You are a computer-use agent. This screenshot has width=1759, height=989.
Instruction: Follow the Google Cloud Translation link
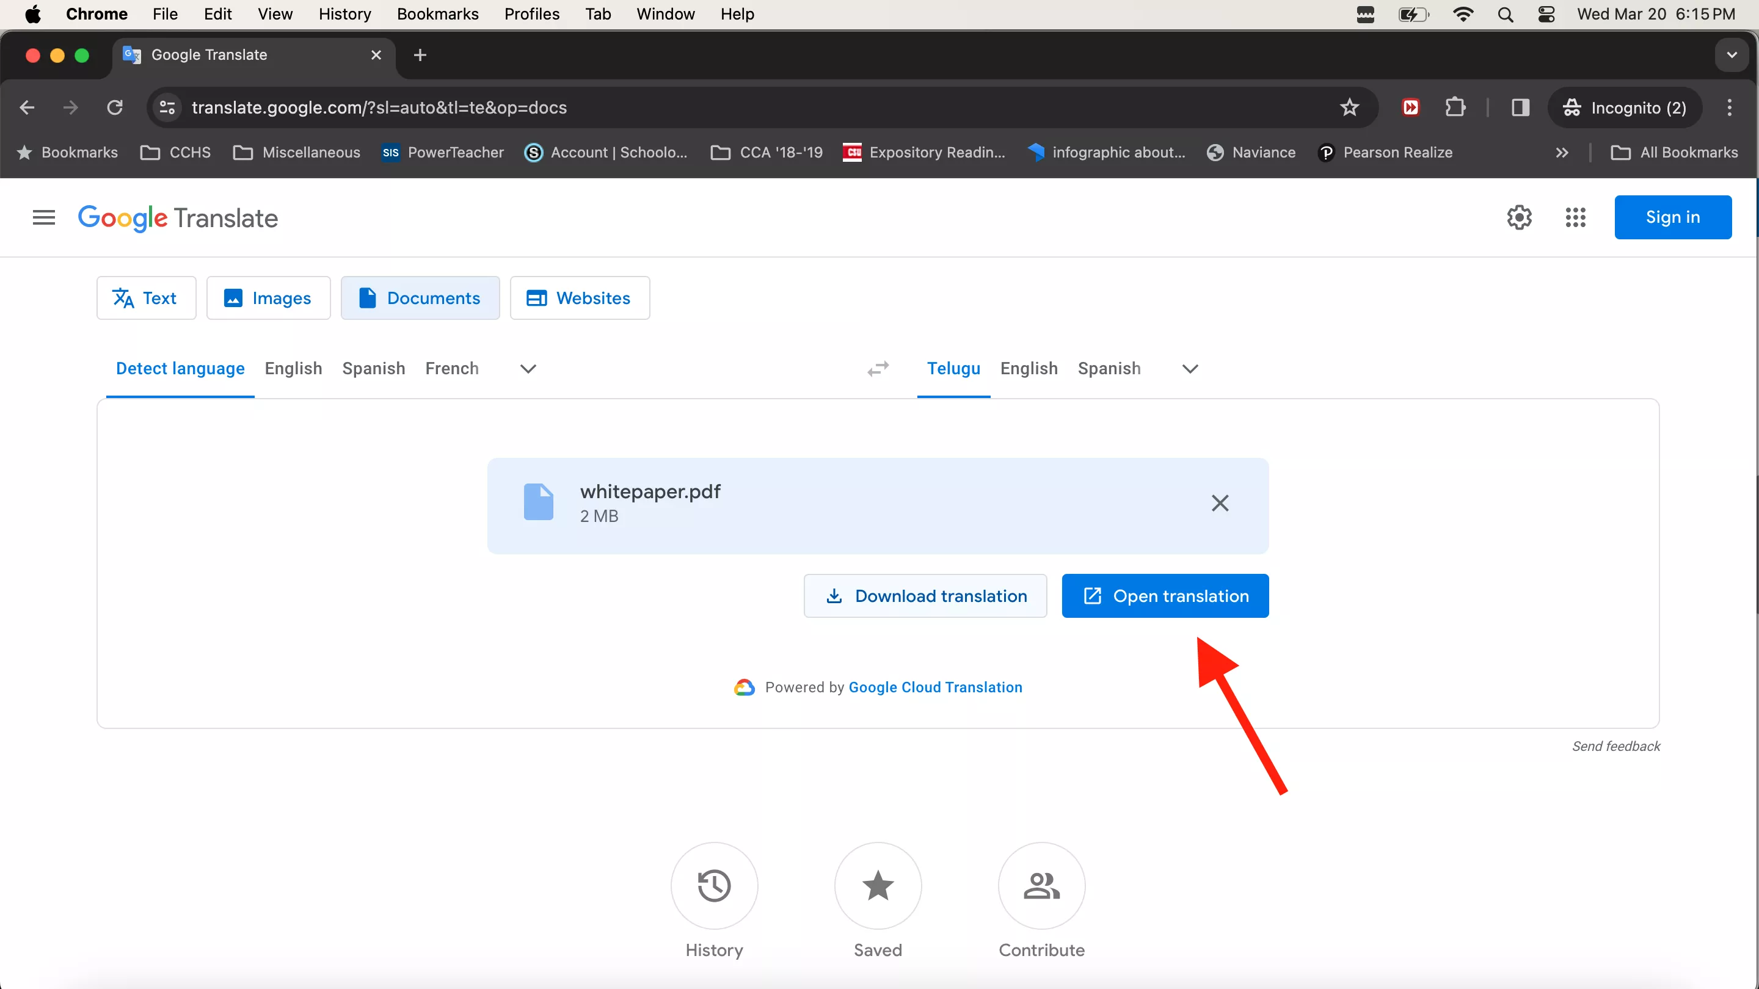(x=935, y=687)
